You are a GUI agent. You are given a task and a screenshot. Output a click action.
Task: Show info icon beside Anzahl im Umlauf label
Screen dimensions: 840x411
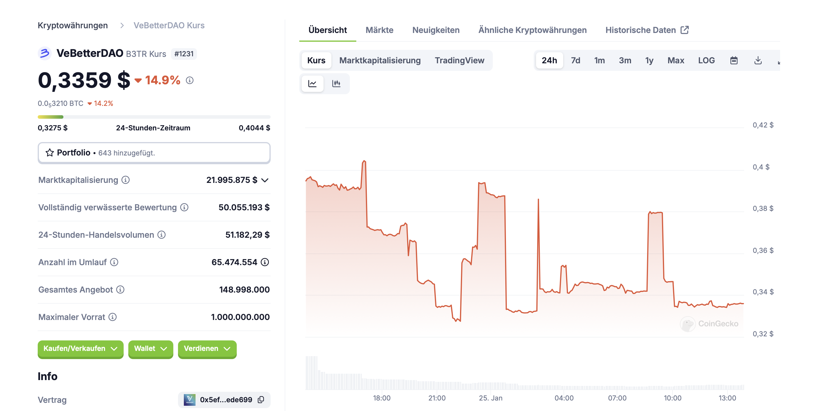click(x=114, y=262)
